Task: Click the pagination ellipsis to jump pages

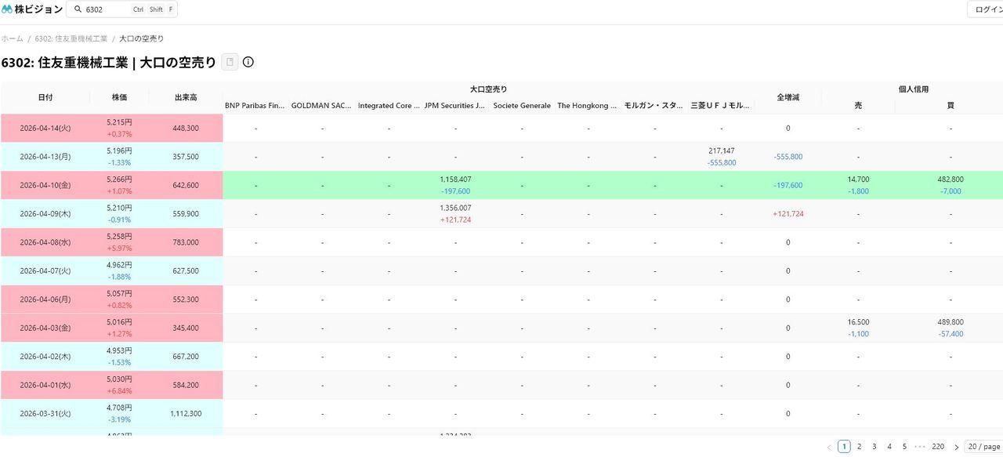Action: (920, 447)
